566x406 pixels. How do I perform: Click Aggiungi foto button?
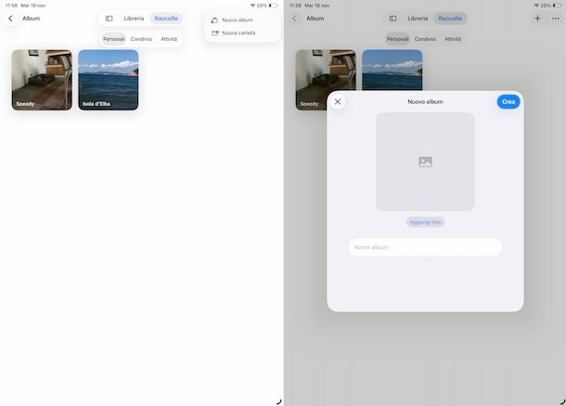pyautogui.click(x=425, y=222)
